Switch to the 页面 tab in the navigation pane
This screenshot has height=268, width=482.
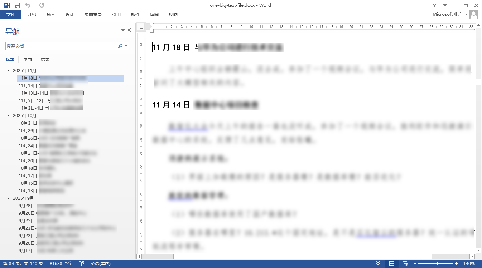point(27,59)
